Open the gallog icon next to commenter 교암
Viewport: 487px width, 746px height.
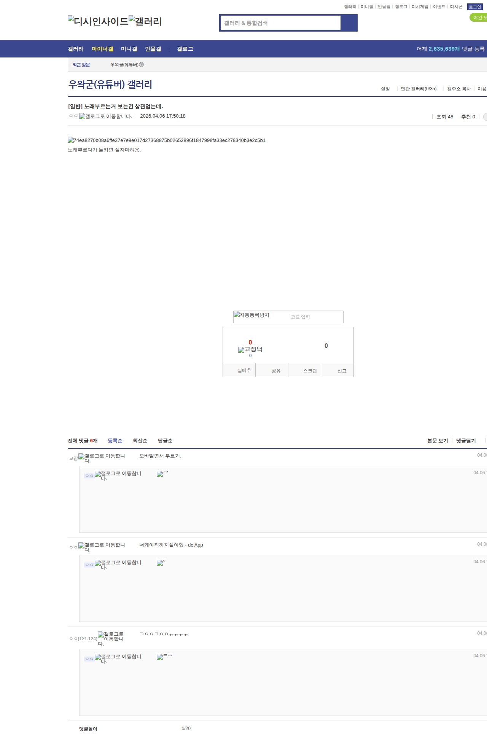[102, 458]
